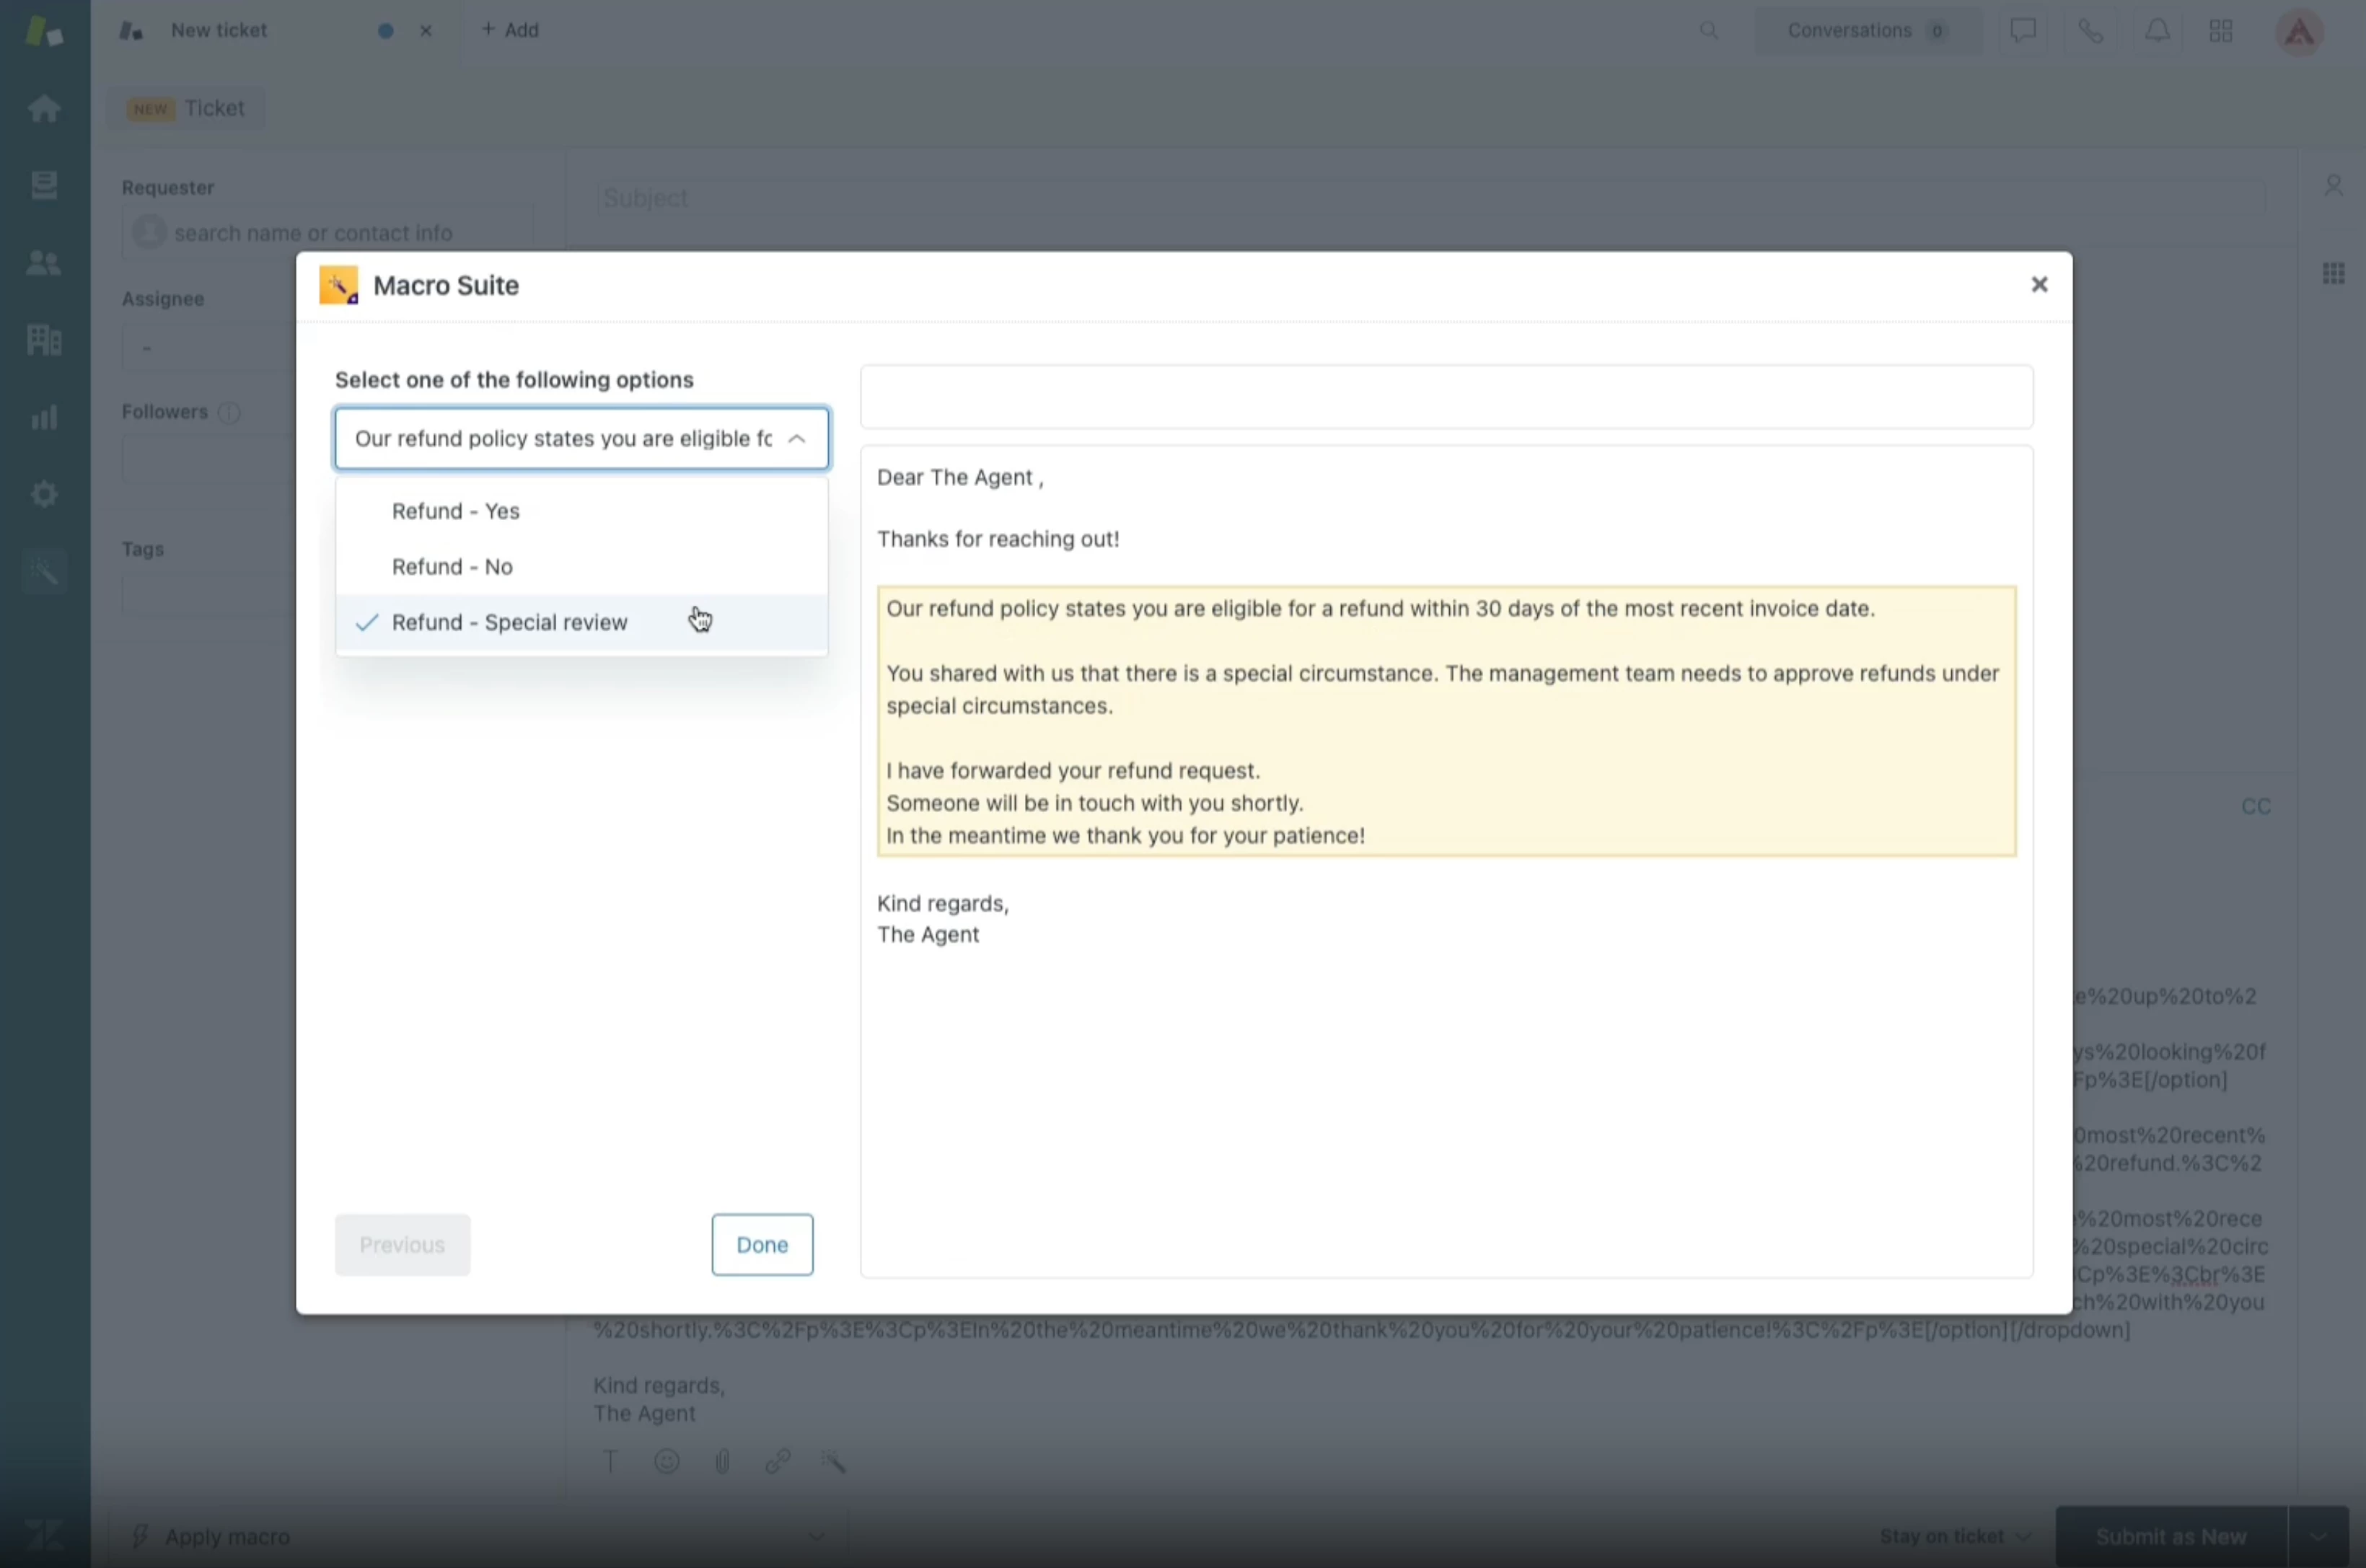Open Customers icon in left sidebar

tap(43, 263)
